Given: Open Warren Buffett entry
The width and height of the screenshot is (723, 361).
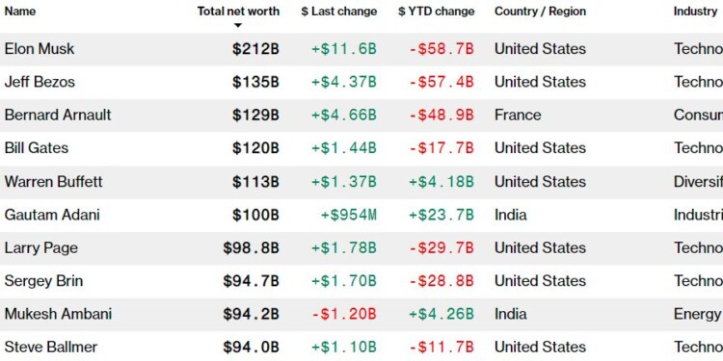Looking at the screenshot, I should (53, 181).
